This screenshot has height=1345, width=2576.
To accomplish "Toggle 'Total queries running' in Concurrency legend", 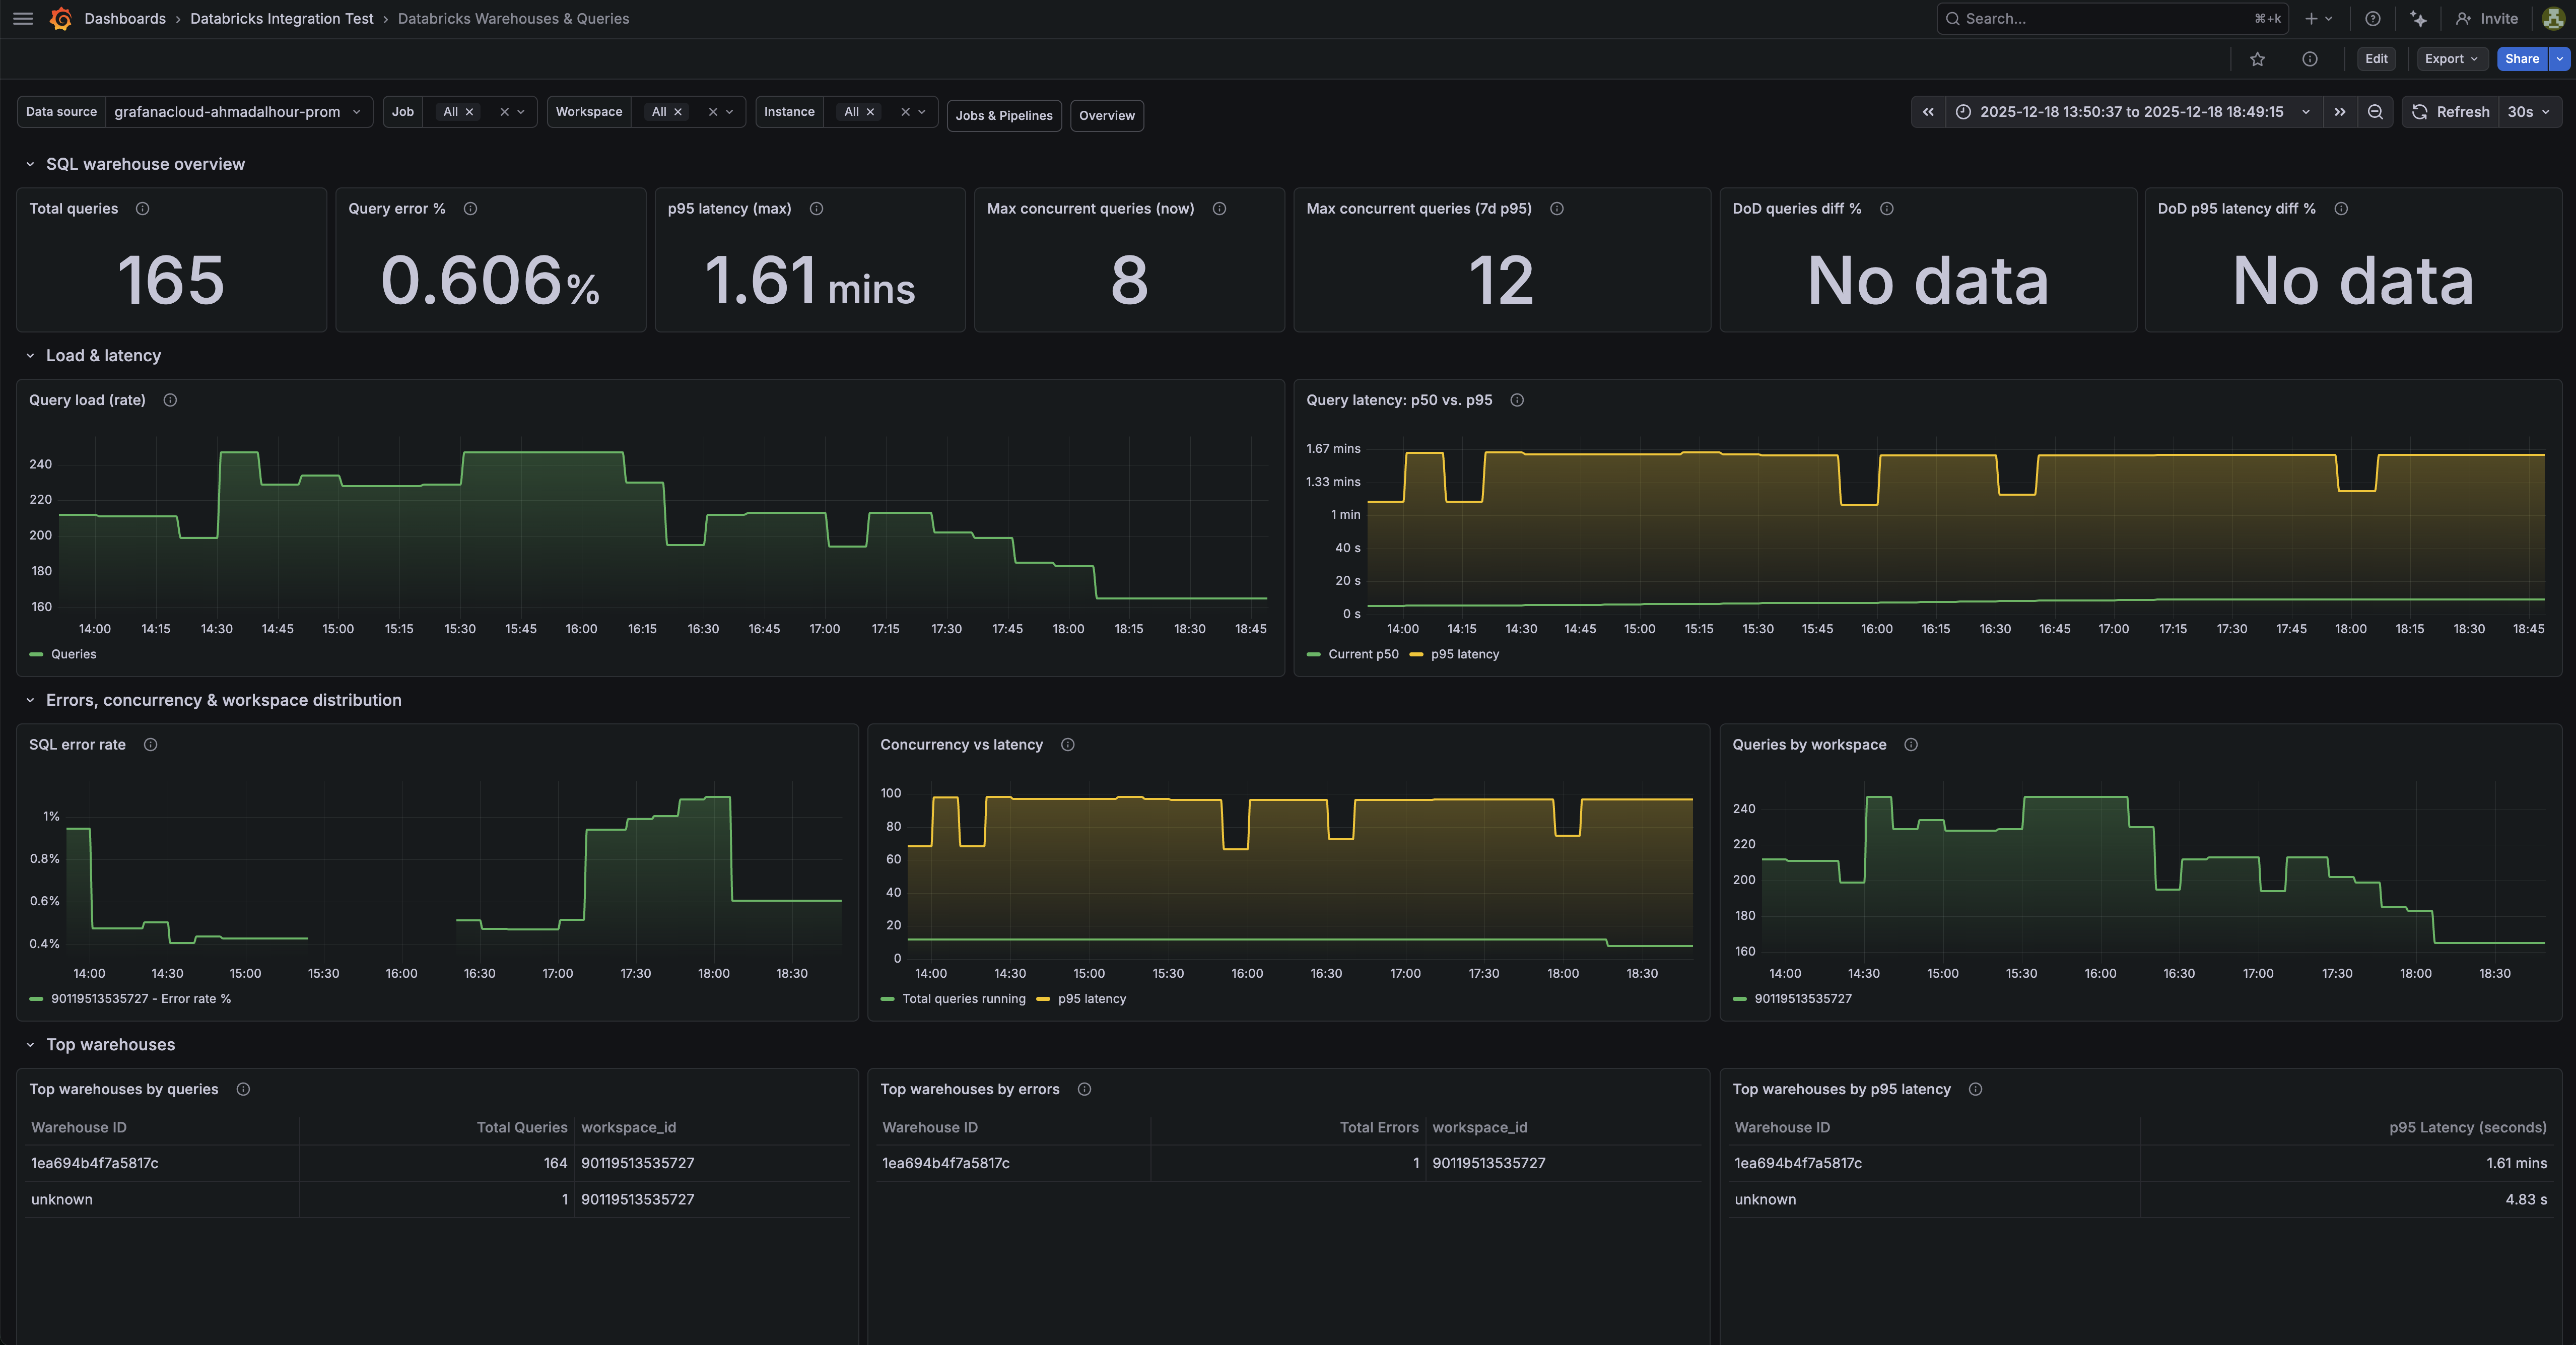I will click(963, 998).
